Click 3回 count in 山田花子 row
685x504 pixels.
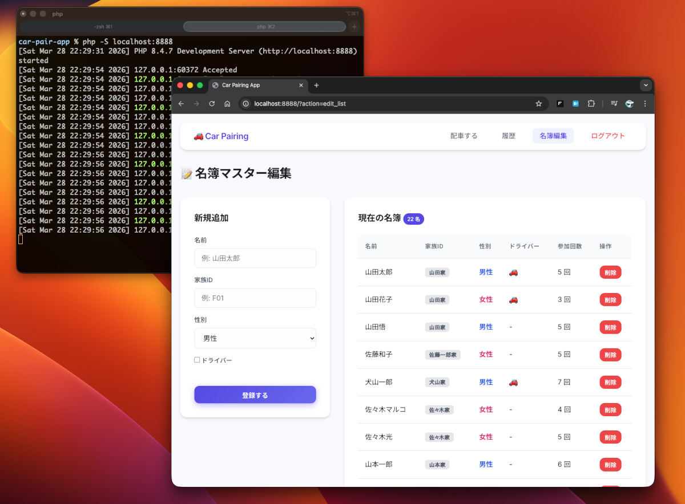[564, 300]
